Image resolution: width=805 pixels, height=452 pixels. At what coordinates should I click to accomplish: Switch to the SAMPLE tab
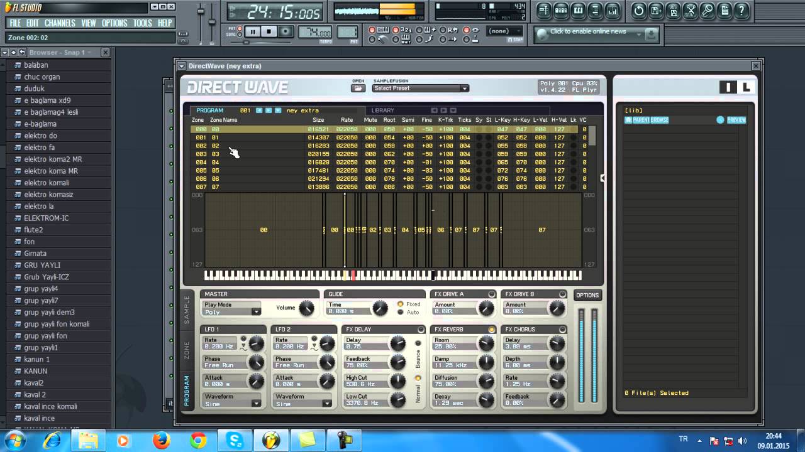[x=186, y=309]
